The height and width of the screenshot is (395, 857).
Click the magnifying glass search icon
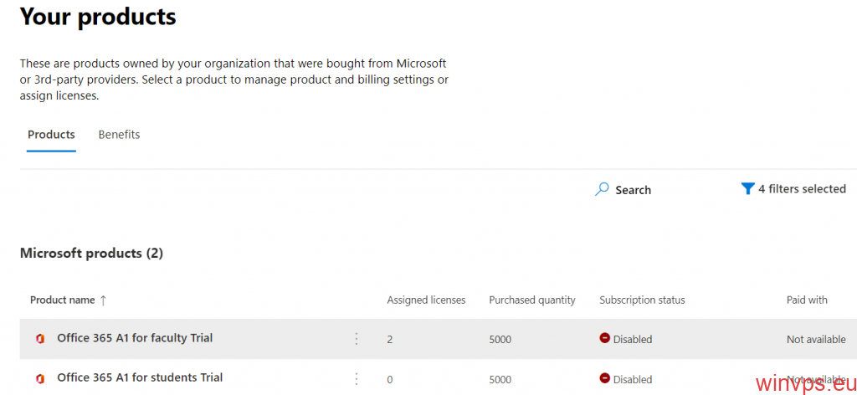(602, 190)
